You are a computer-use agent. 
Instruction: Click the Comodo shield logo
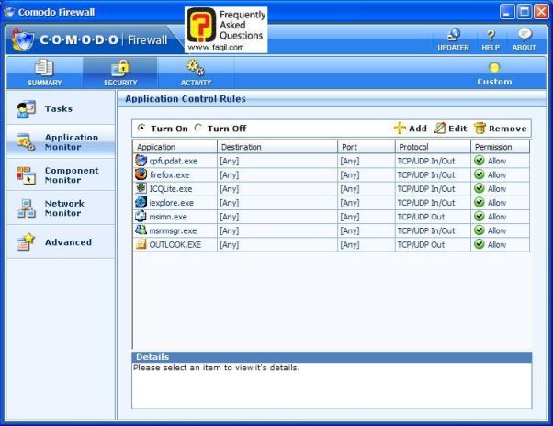(x=23, y=39)
